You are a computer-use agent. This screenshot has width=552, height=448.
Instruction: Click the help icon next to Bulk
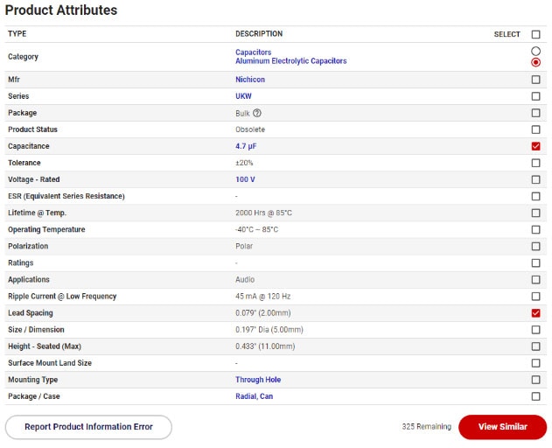point(258,113)
